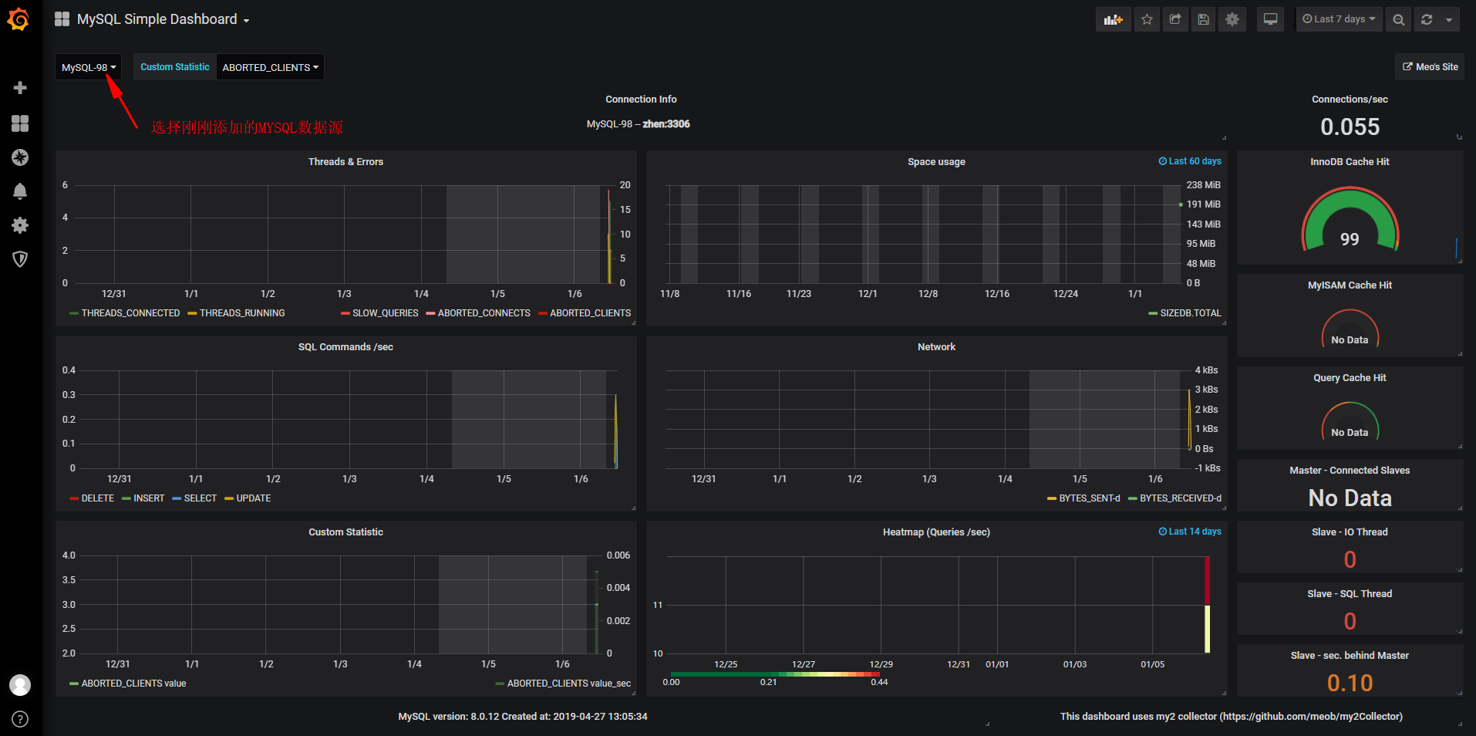Open the Last 7 days time picker
This screenshot has height=736, width=1476.
[x=1339, y=19]
